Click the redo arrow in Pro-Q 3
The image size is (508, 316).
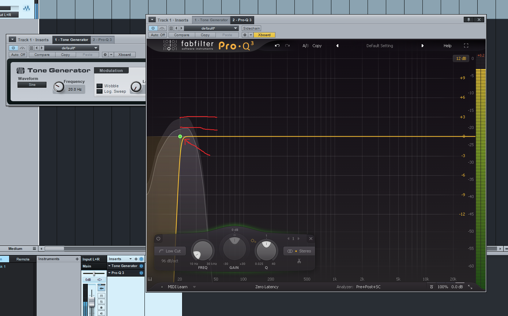pos(287,46)
